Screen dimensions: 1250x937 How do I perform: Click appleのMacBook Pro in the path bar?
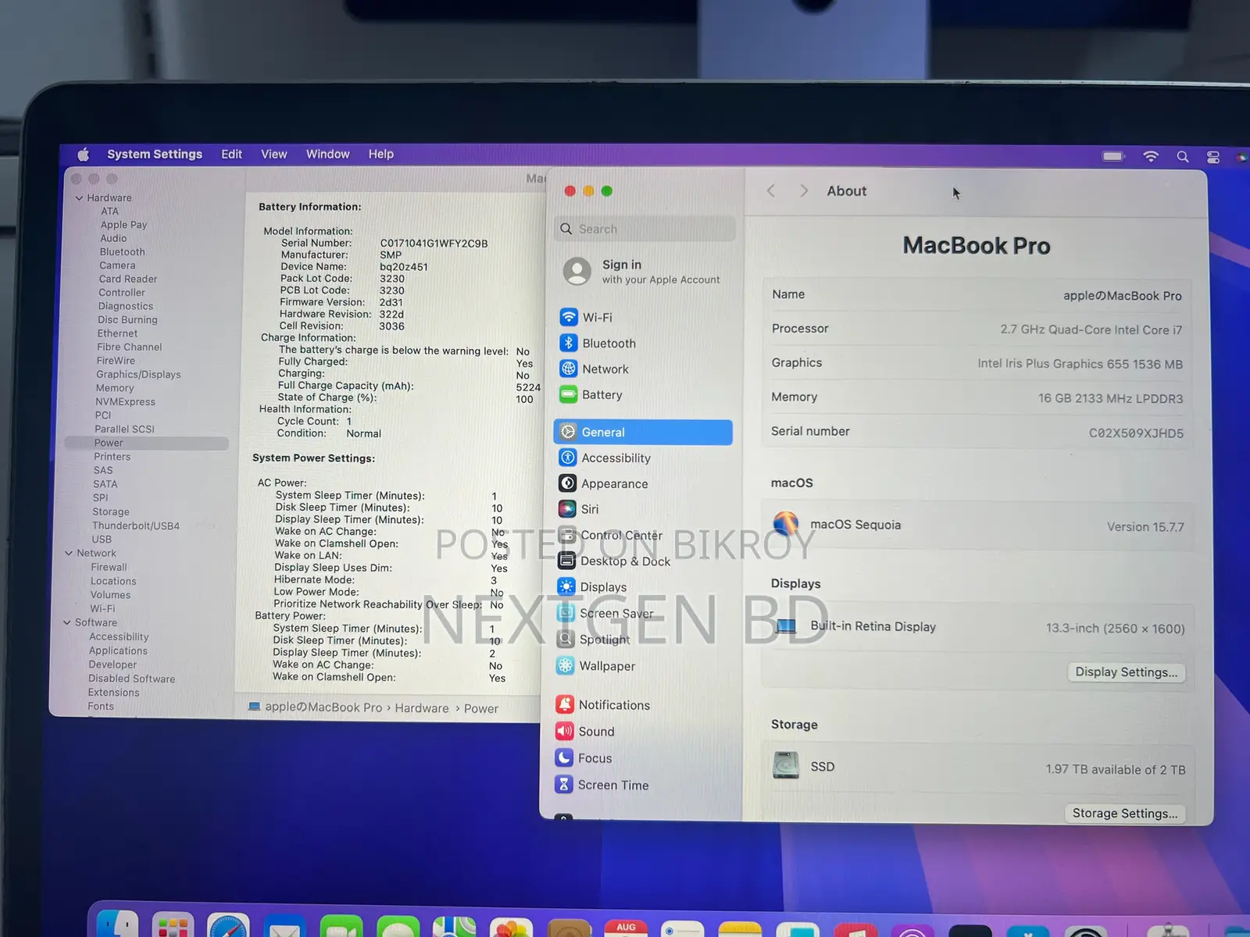pos(323,707)
